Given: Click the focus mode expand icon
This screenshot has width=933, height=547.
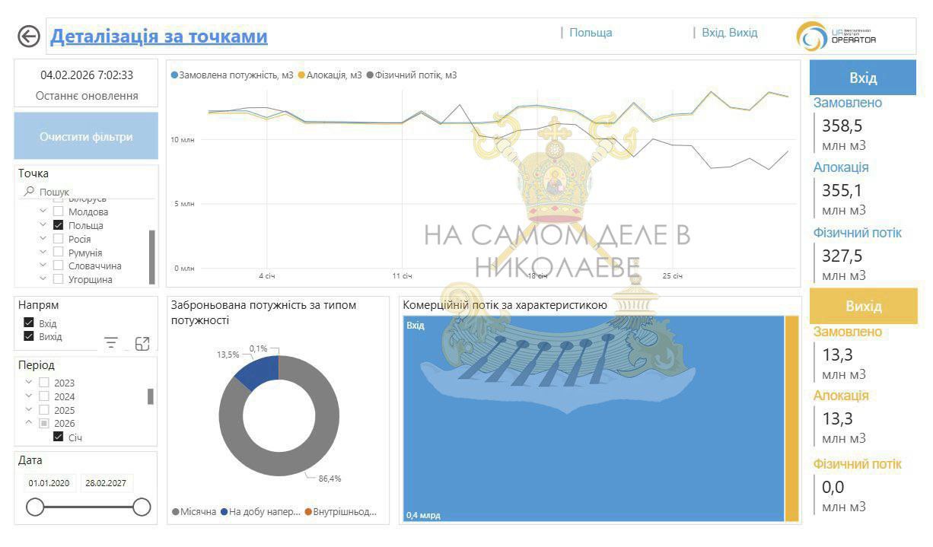Looking at the screenshot, I should 142,344.
